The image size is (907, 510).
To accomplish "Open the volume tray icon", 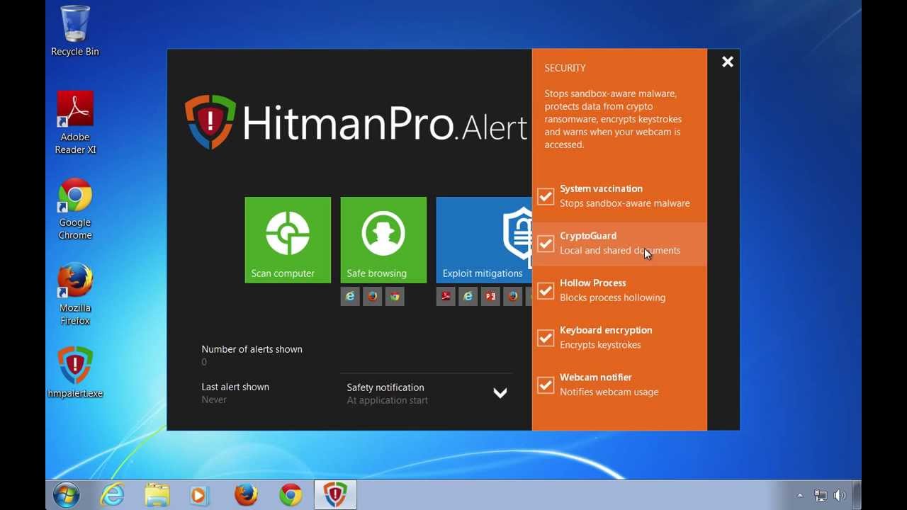I will coord(840,496).
